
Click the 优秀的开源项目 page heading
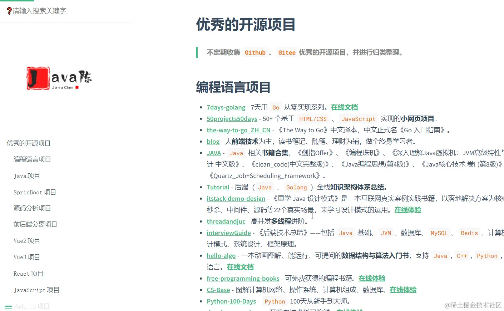click(x=246, y=25)
